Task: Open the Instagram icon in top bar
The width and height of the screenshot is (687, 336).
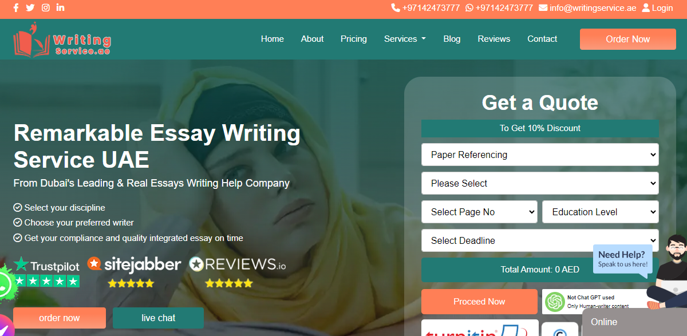Action: pos(46,8)
